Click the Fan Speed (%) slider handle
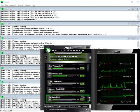 (x=58, y=99)
